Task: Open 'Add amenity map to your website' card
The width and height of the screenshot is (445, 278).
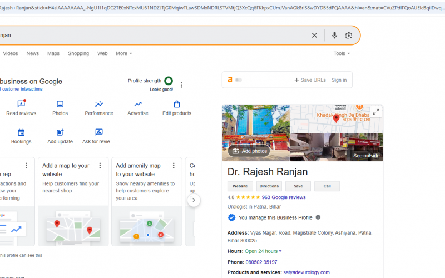Action: coord(147,201)
